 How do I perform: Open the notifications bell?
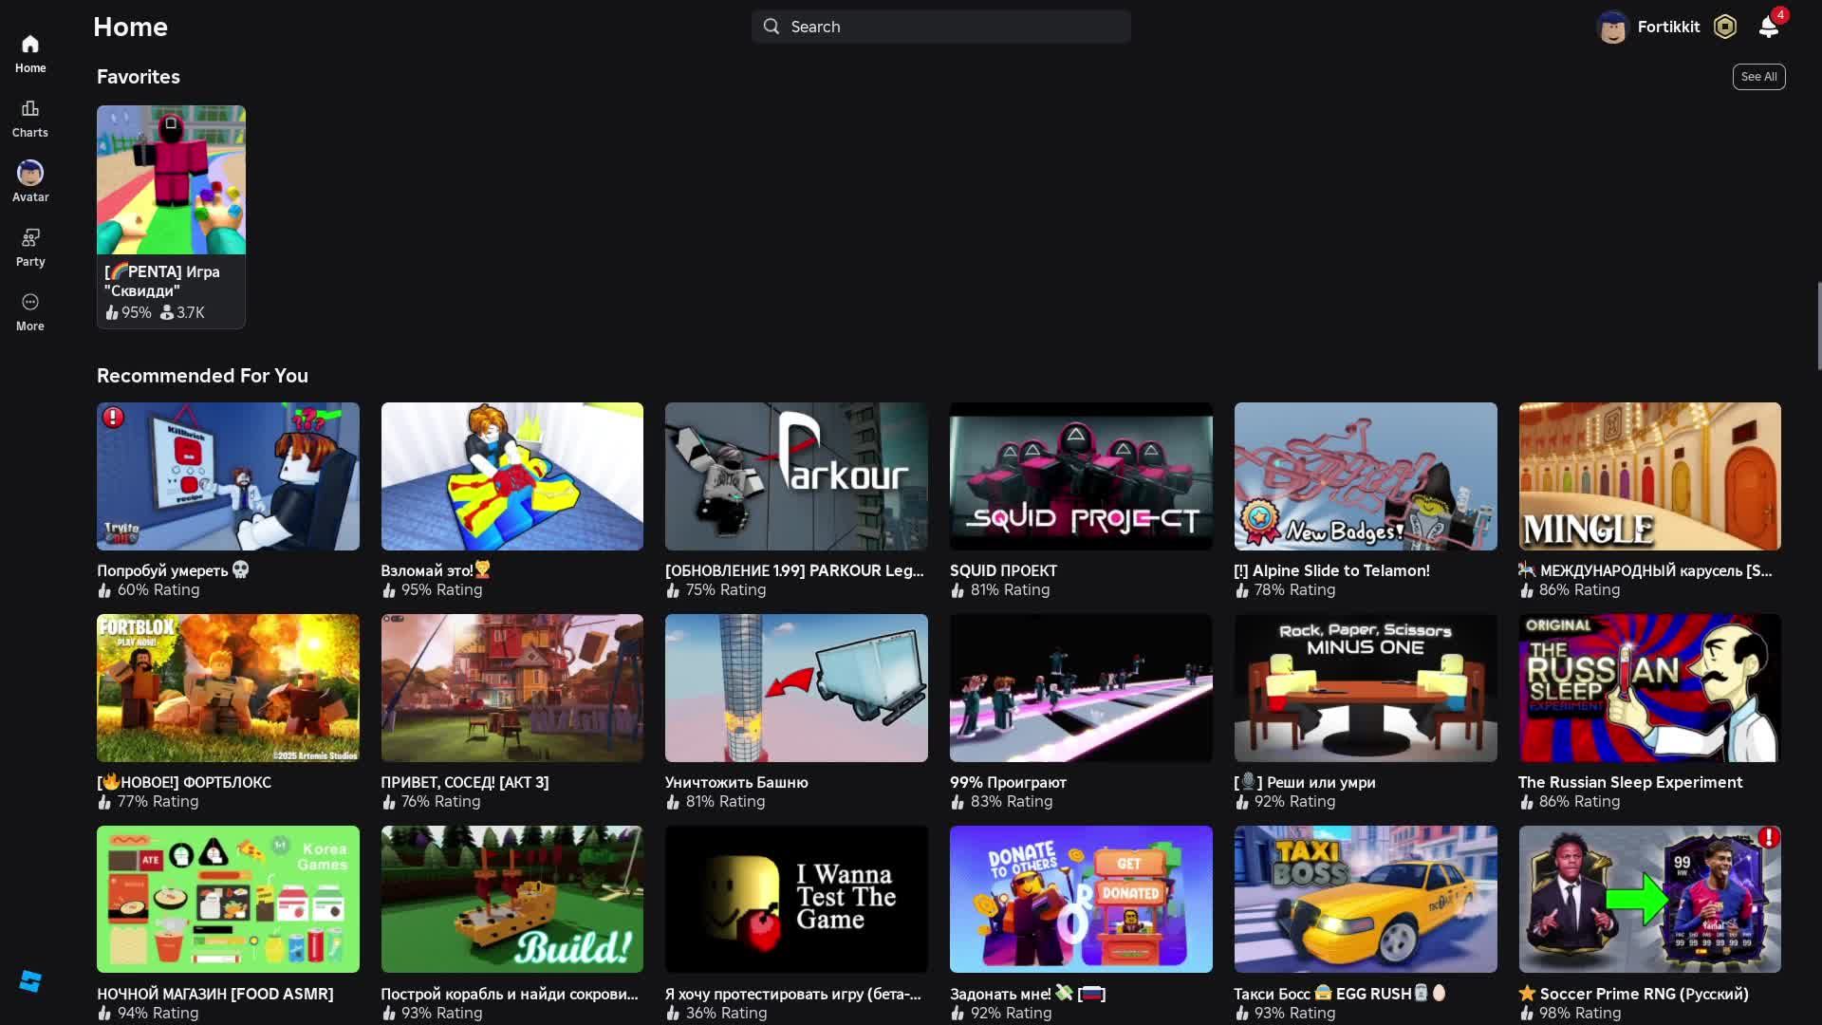click(x=1768, y=27)
